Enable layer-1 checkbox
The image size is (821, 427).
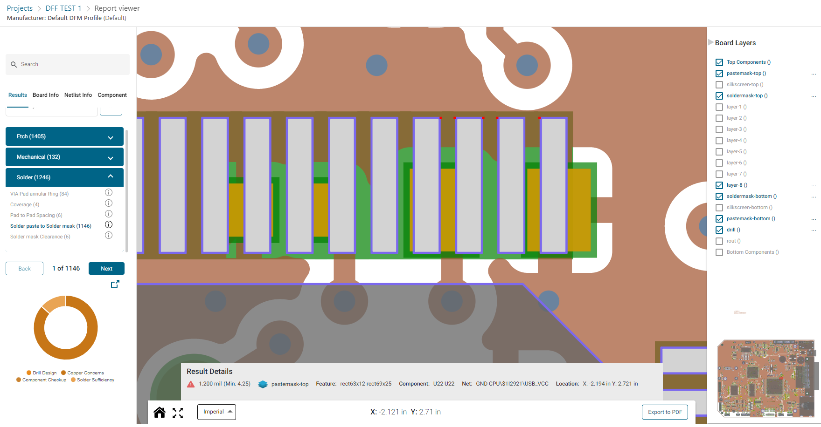(719, 107)
